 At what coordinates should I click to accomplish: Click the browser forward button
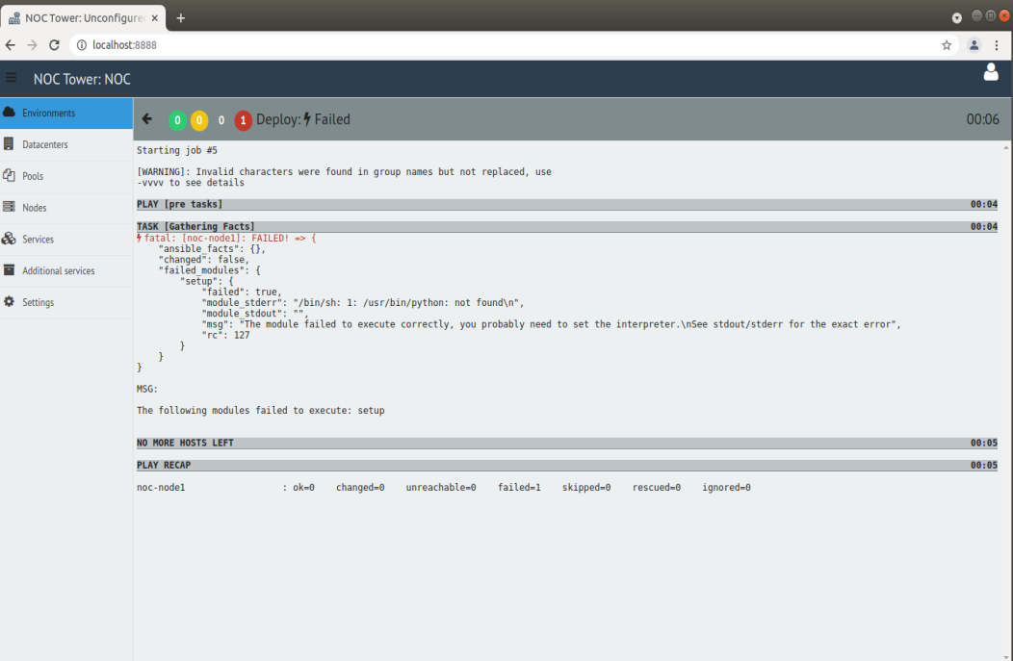[33, 44]
